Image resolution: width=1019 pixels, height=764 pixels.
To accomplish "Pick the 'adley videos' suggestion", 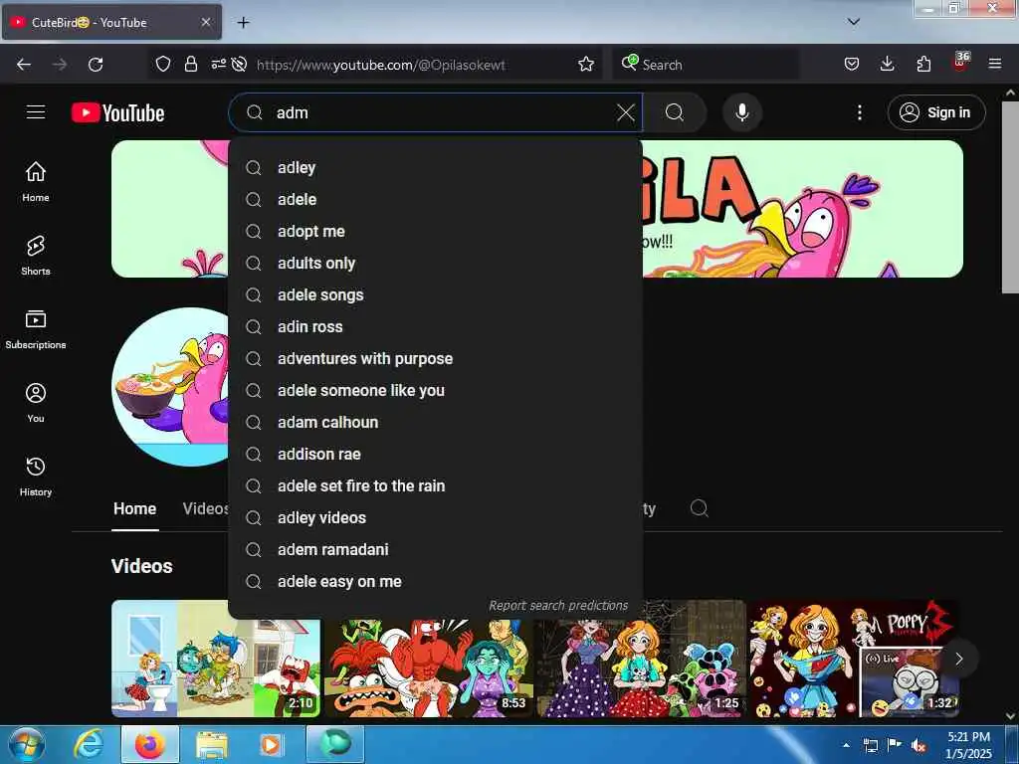I will 436,517.
